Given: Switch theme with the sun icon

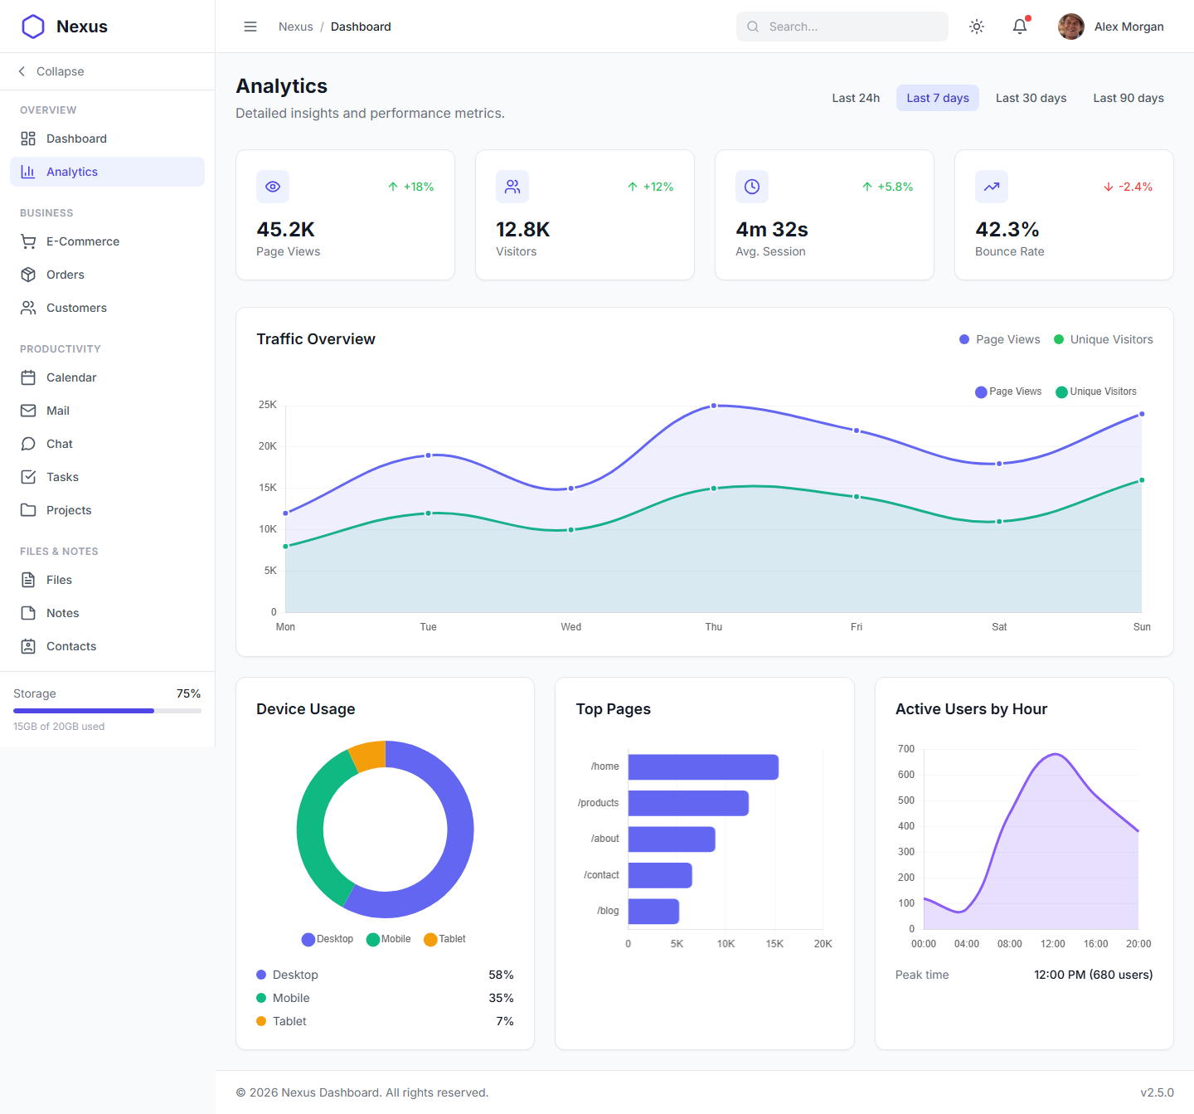Looking at the screenshot, I should (977, 27).
